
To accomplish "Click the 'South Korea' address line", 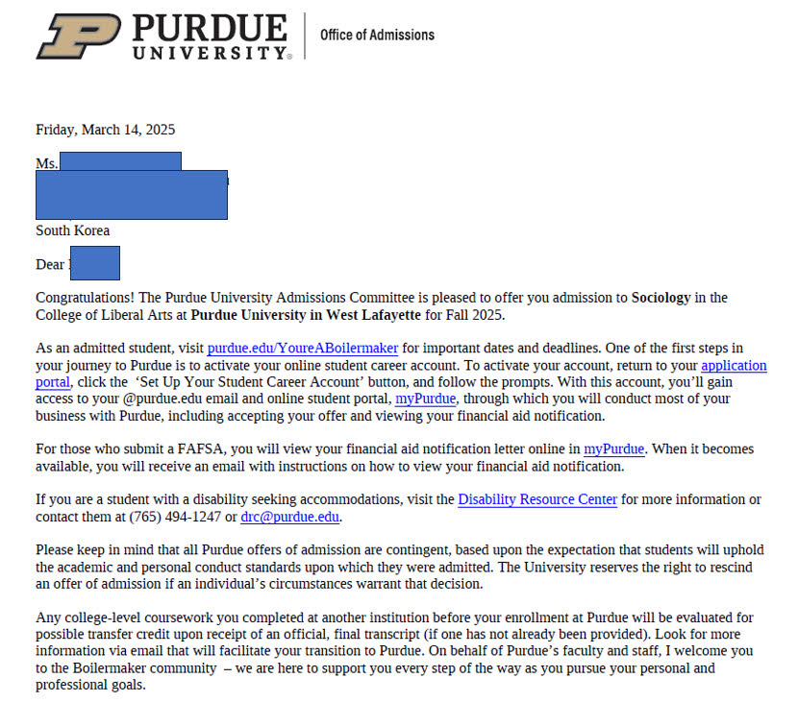I will [x=73, y=230].
